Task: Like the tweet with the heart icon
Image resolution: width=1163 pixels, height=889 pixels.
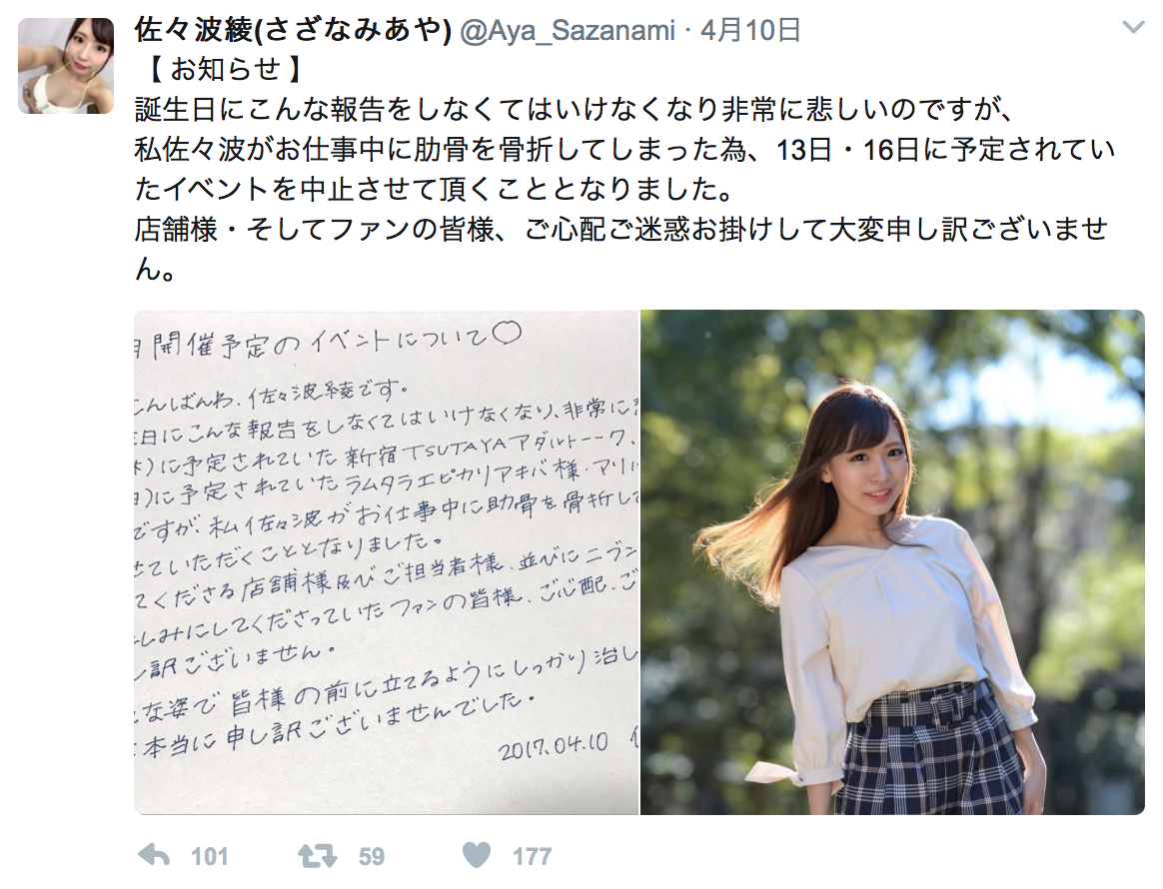Action: (477, 856)
